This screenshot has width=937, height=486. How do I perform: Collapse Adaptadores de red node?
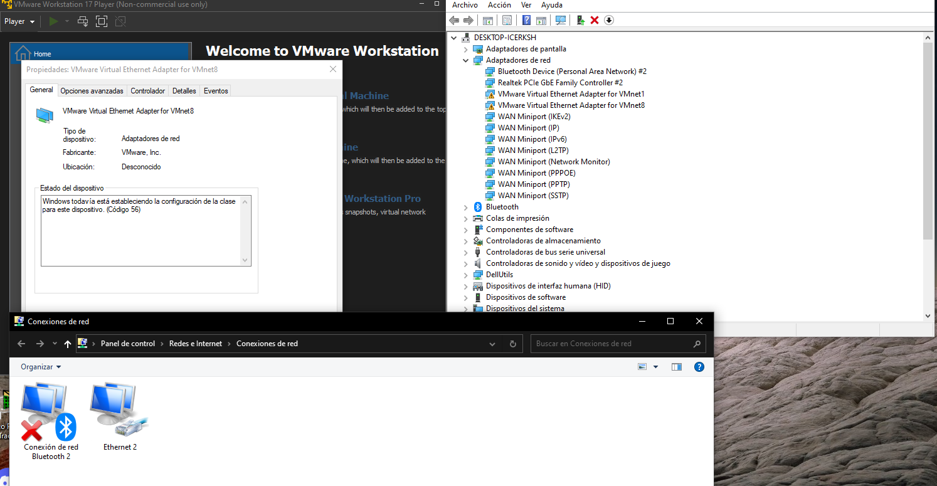465,60
